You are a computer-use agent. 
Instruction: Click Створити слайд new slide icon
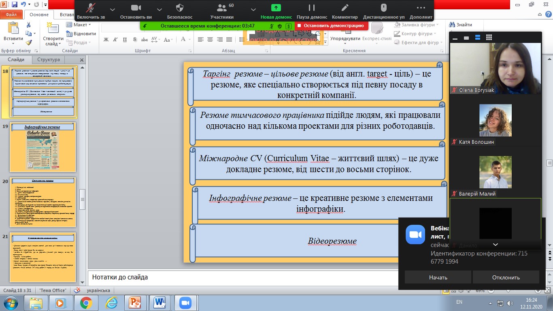53,28
